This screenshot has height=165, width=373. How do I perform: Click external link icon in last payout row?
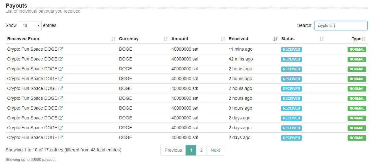point(61,138)
